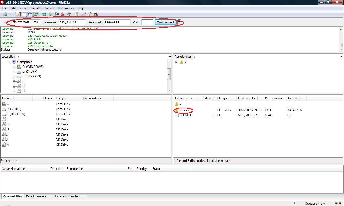Click the red activity indicator light

340,204
